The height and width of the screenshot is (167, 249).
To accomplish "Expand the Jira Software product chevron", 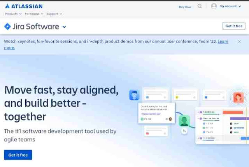I will (64, 27).
